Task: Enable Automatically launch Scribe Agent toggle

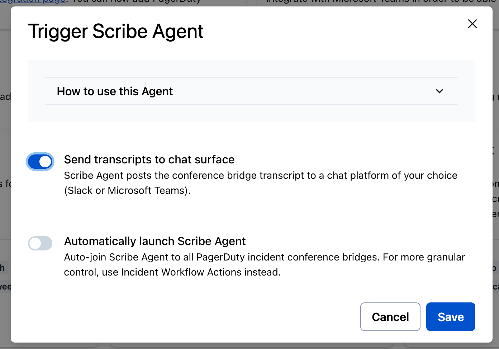Action: [40, 243]
